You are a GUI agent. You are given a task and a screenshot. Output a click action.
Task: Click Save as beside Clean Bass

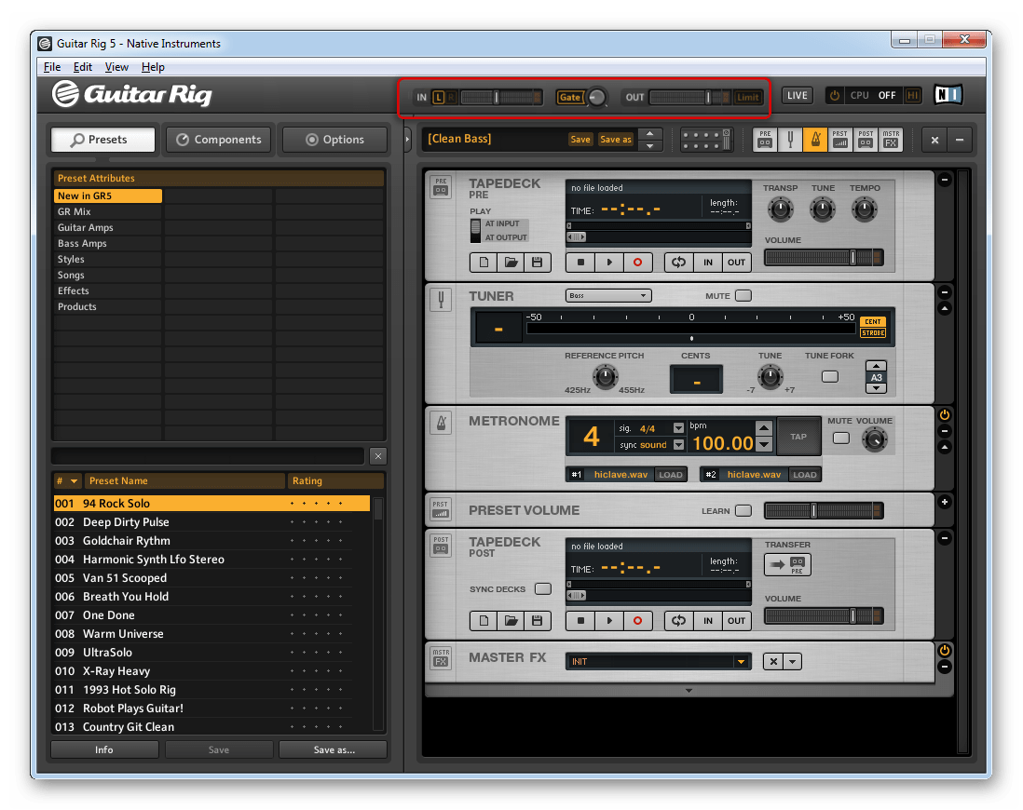pyautogui.click(x=615, y=140)
